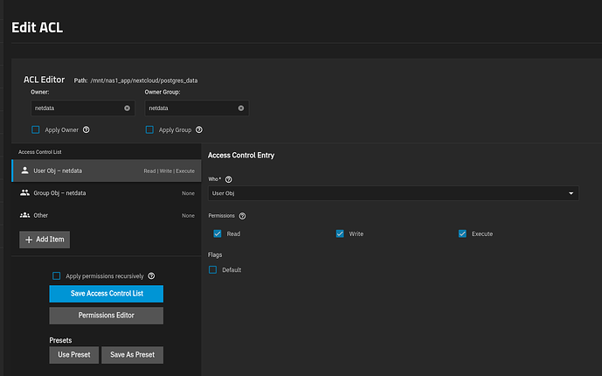Screen dimensions: 602x376
Task: Enable the Apply Owner checkbox
Action: tap(35, 129)
